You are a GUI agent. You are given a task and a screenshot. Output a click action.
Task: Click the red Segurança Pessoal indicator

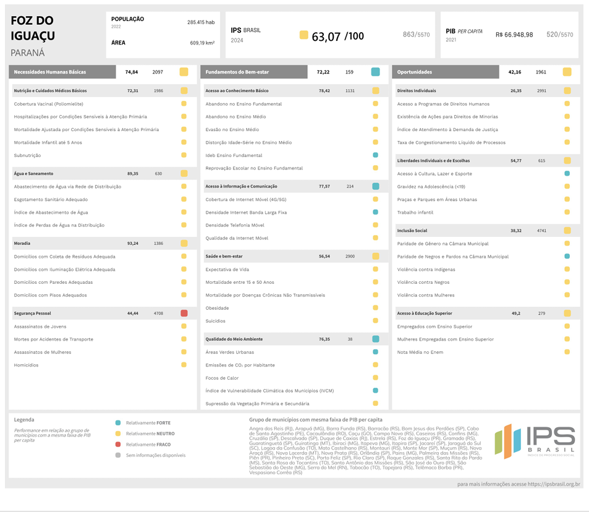point(184,313)
